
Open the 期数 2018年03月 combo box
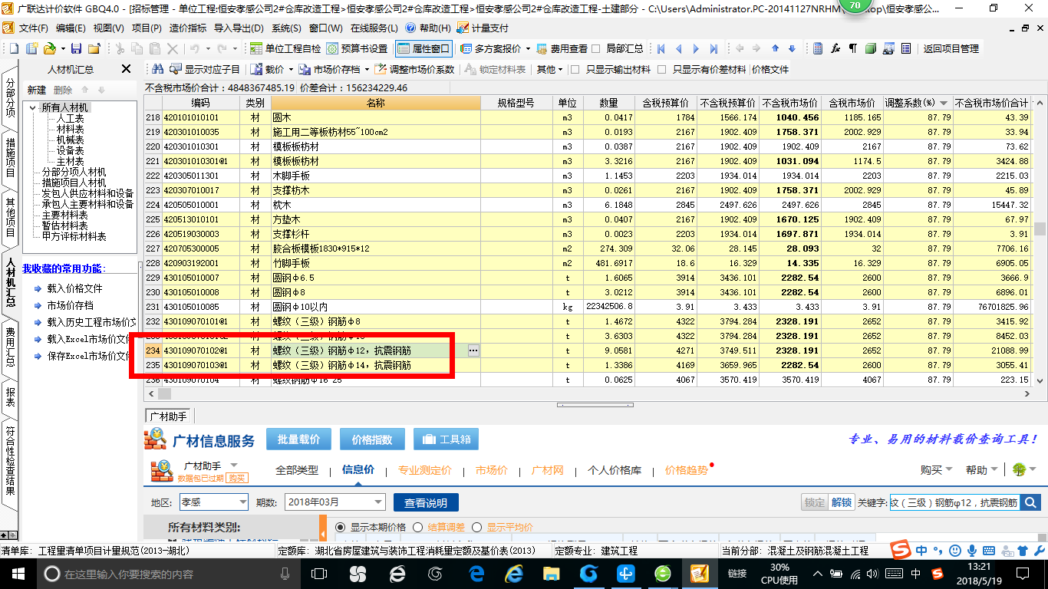[335, 502]
